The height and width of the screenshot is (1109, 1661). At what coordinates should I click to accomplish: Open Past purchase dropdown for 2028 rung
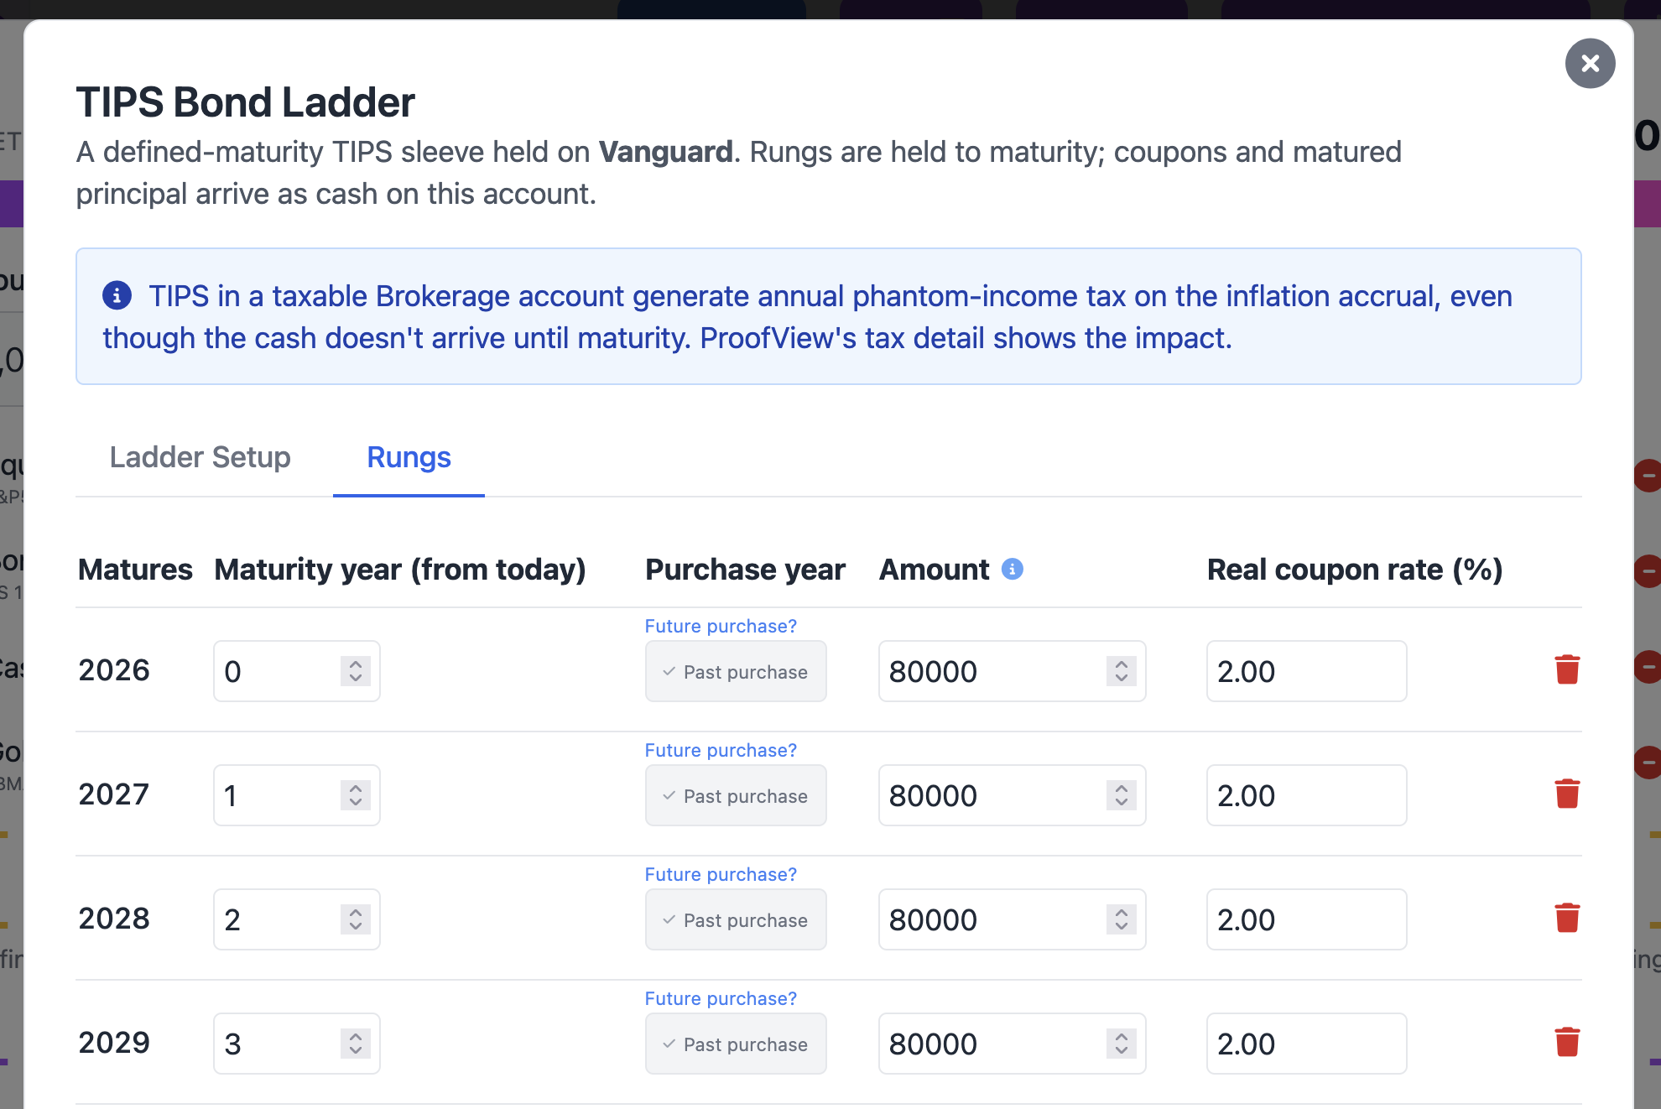coord(736,919)
